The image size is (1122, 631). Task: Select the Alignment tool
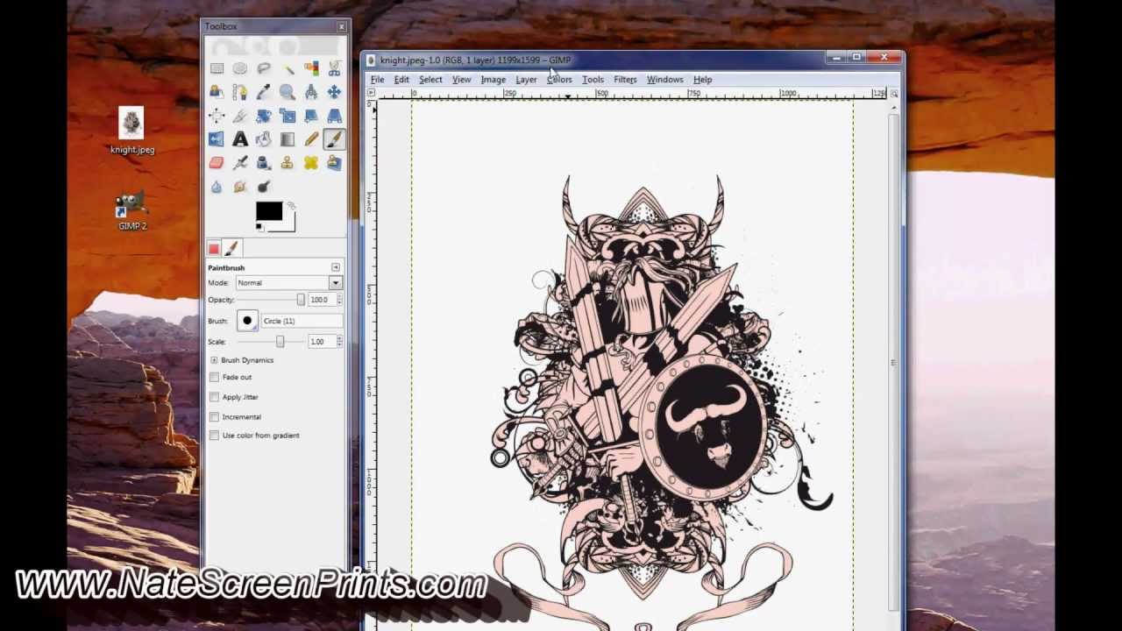click(x=217, y=116)
